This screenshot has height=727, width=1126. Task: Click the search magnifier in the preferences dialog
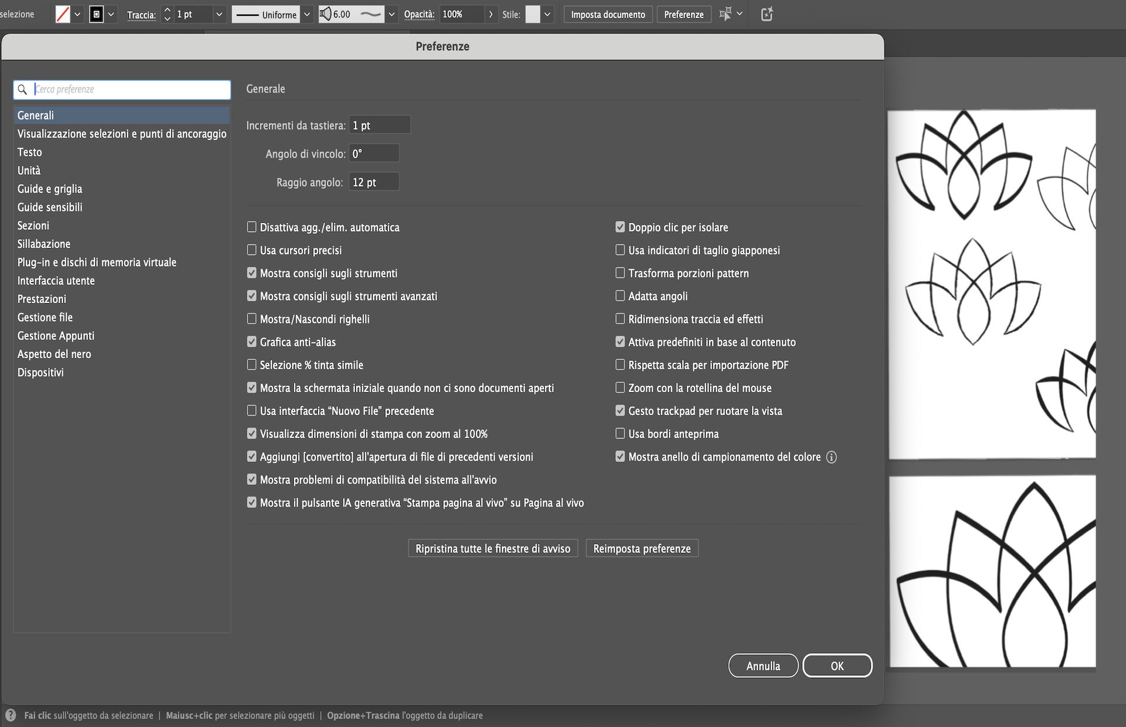tap(22, 89)
